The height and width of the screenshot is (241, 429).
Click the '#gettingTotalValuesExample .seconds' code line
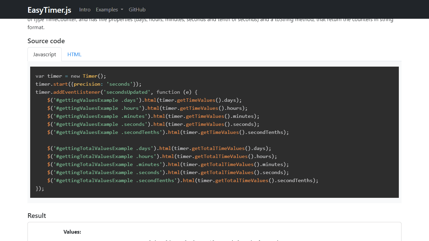coord(168,172)
